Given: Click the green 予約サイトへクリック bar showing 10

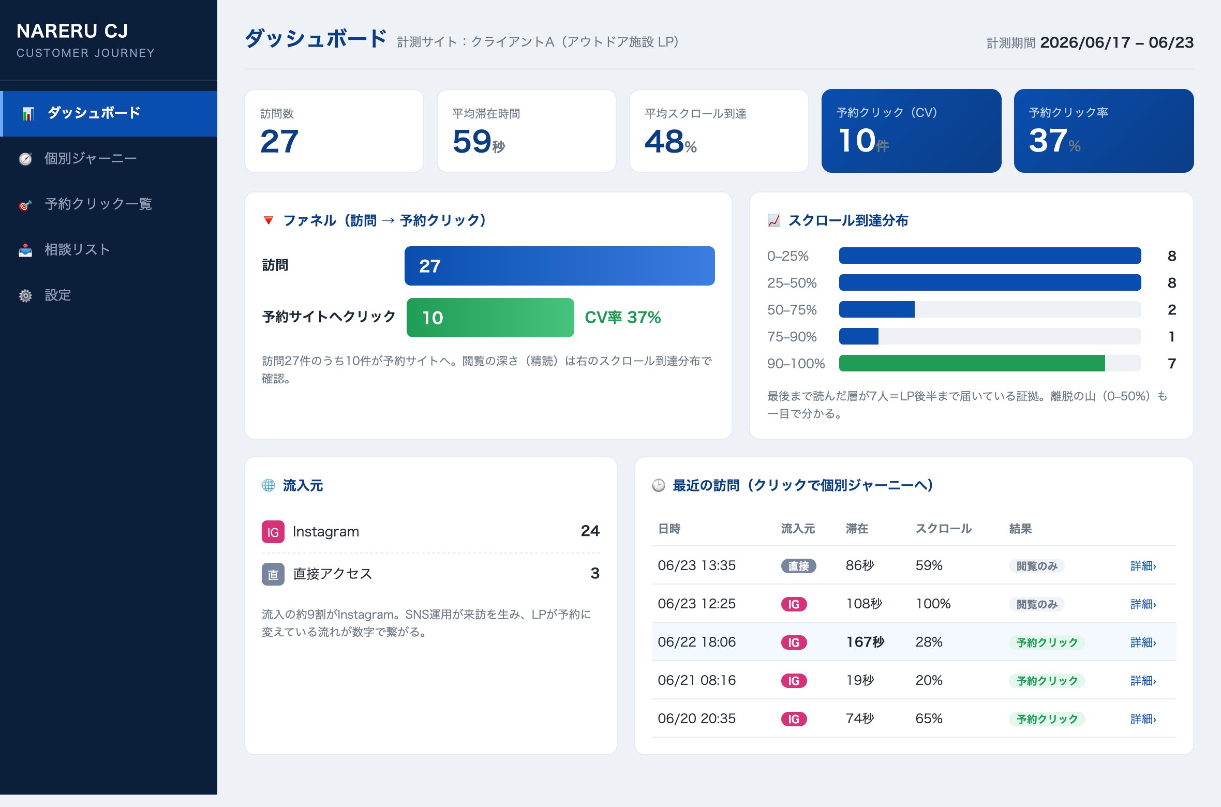Looking at the screenshot, I should point(490,318).
